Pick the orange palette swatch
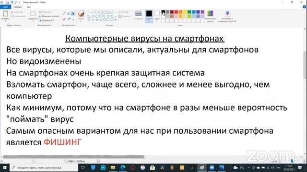307x172 pixels. click(180, 12)
